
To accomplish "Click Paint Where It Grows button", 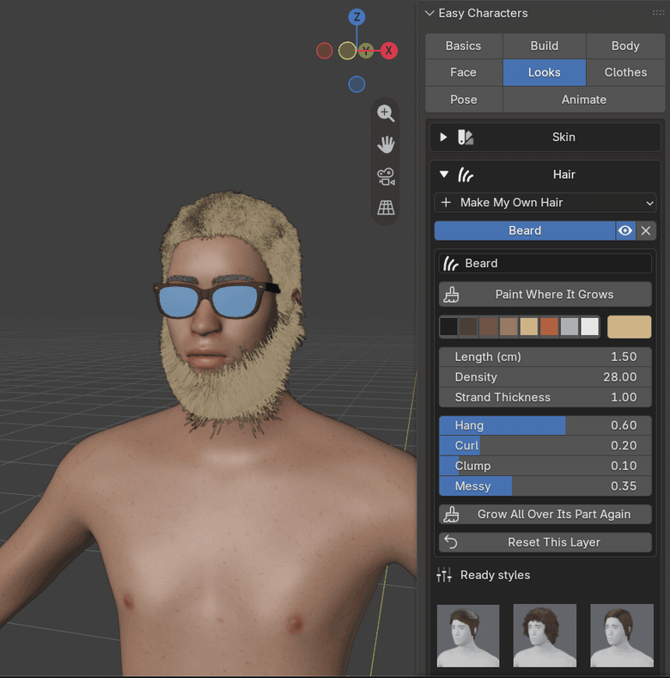I will (x=545, y=295).
